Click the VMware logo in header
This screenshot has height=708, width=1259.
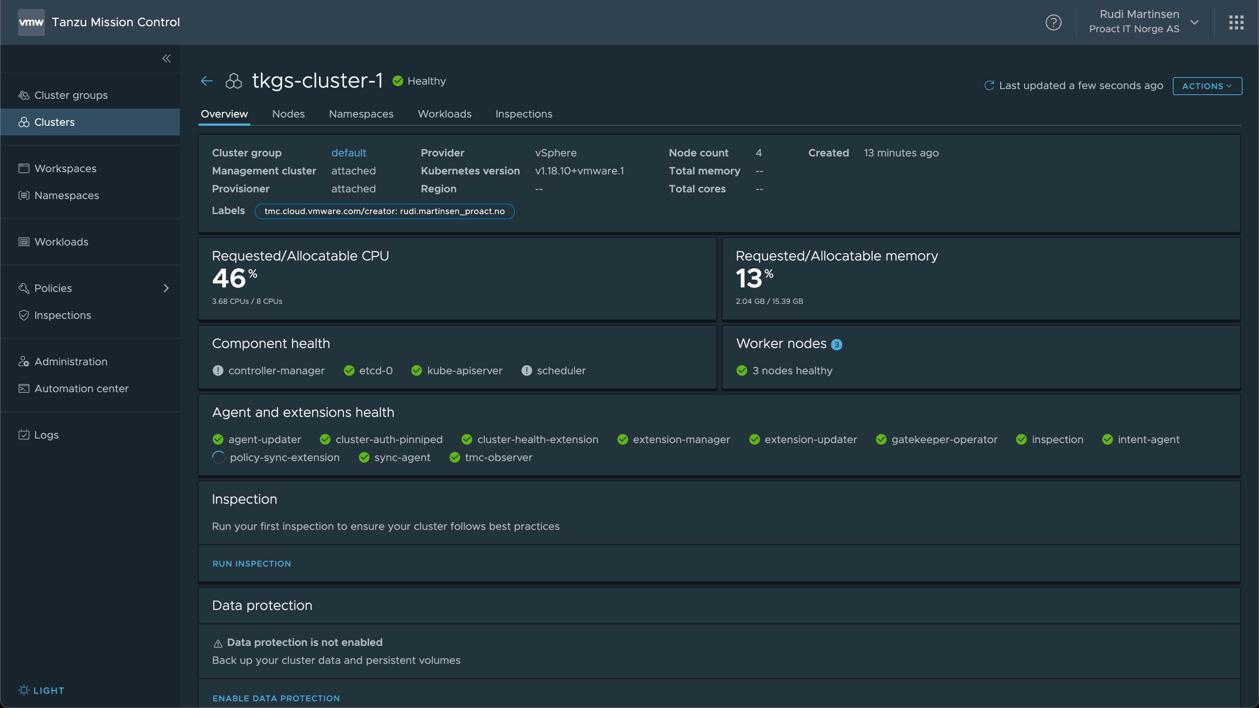point(31,22)
